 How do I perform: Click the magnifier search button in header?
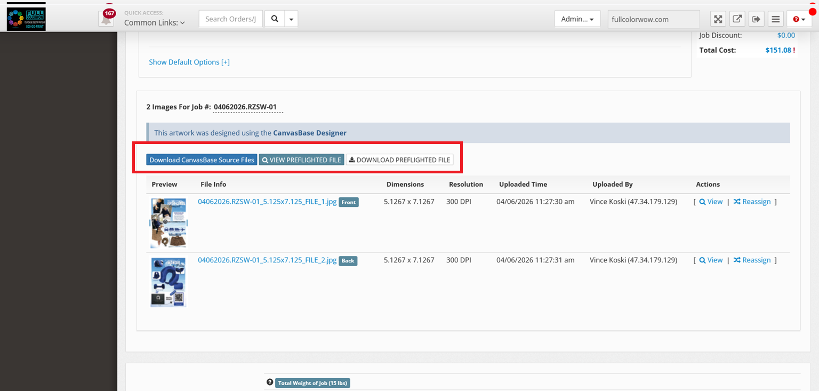coord(275,19)
